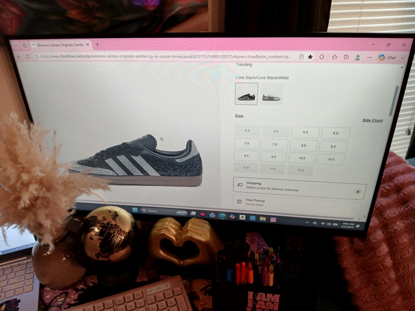The height and width of the screenshot is (311, 415).
Task: Go back to the previous page
Action: click(19, 56)
